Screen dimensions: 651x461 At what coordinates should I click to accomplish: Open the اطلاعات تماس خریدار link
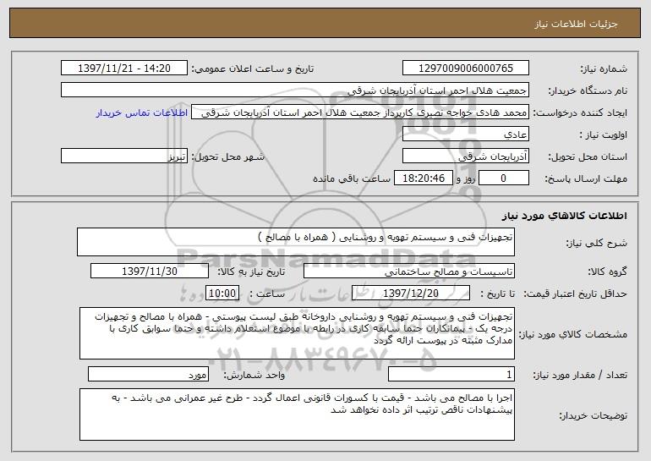(x=142, y=113)
